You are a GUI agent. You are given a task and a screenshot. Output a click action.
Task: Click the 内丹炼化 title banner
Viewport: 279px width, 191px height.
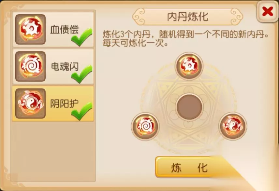[188, 17]
